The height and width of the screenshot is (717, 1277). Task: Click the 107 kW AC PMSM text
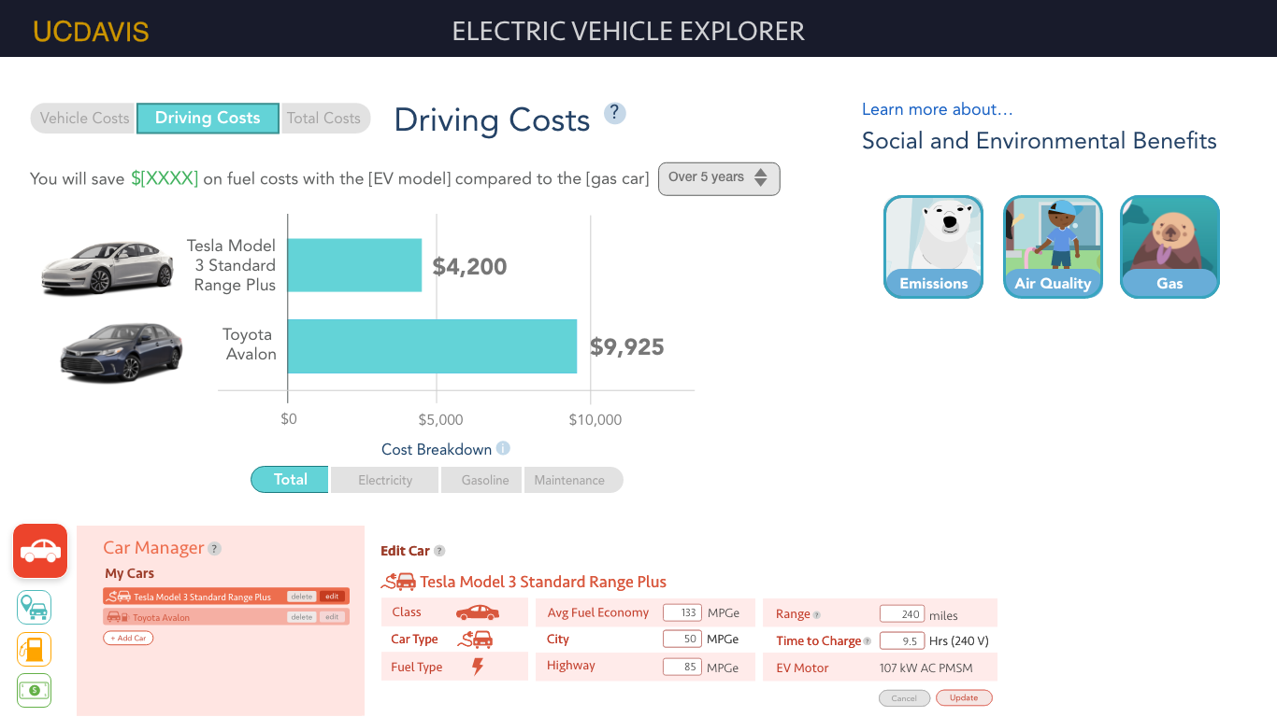926,668
